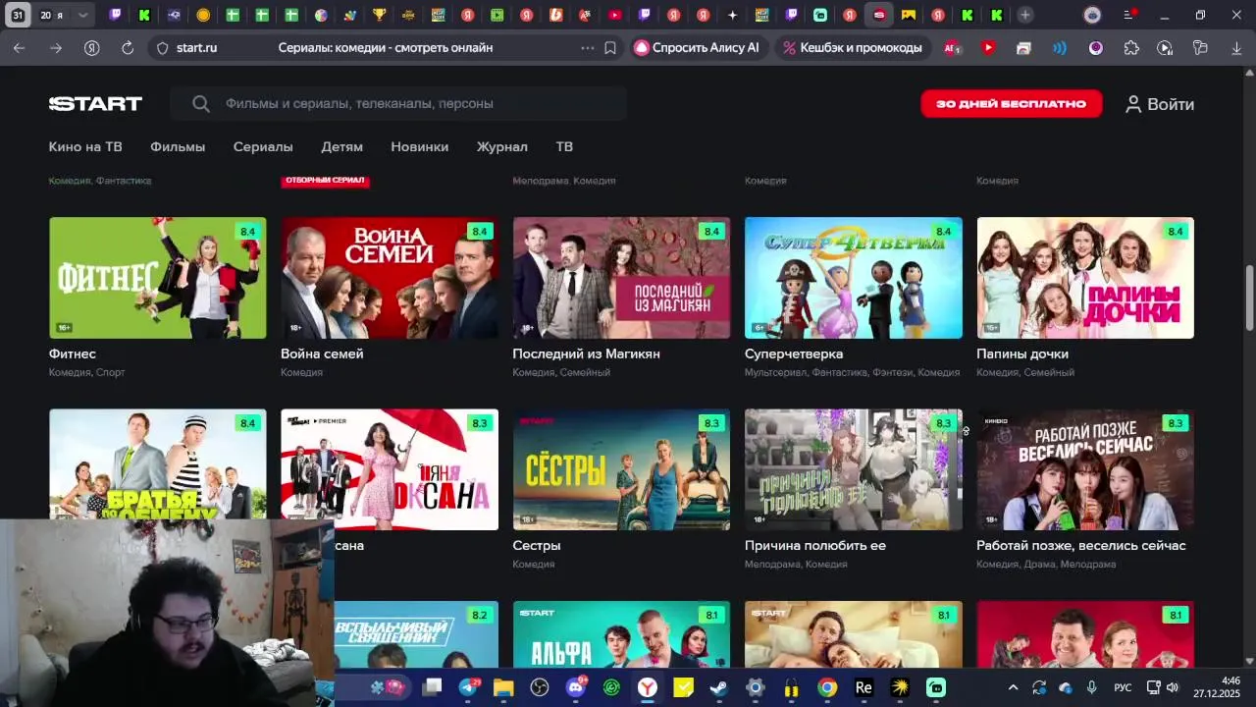Open the Re app in the taskbar
This screenshot has width=1256, height=707.
pos(863,687)
